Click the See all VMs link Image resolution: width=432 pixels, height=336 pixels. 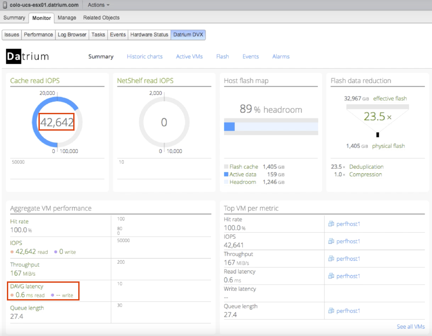pos(411,326)
